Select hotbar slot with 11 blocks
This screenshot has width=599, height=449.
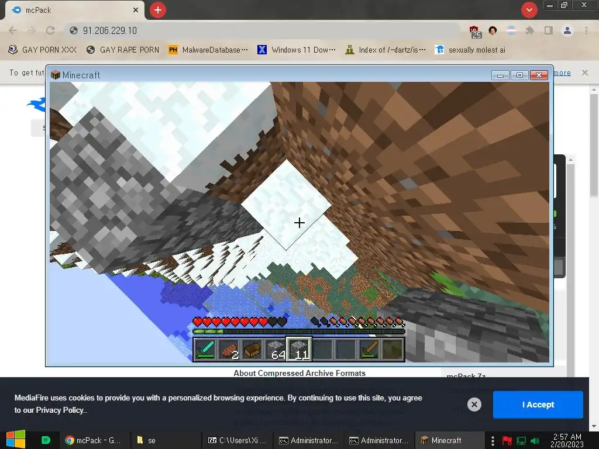[x=299, y=350]
